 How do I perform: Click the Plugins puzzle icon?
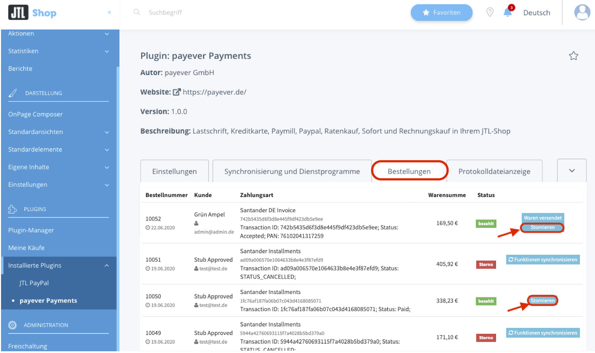[13, 209]
